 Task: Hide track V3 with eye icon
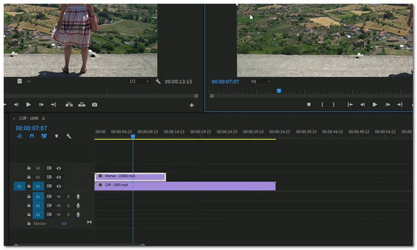coord(59,168)
